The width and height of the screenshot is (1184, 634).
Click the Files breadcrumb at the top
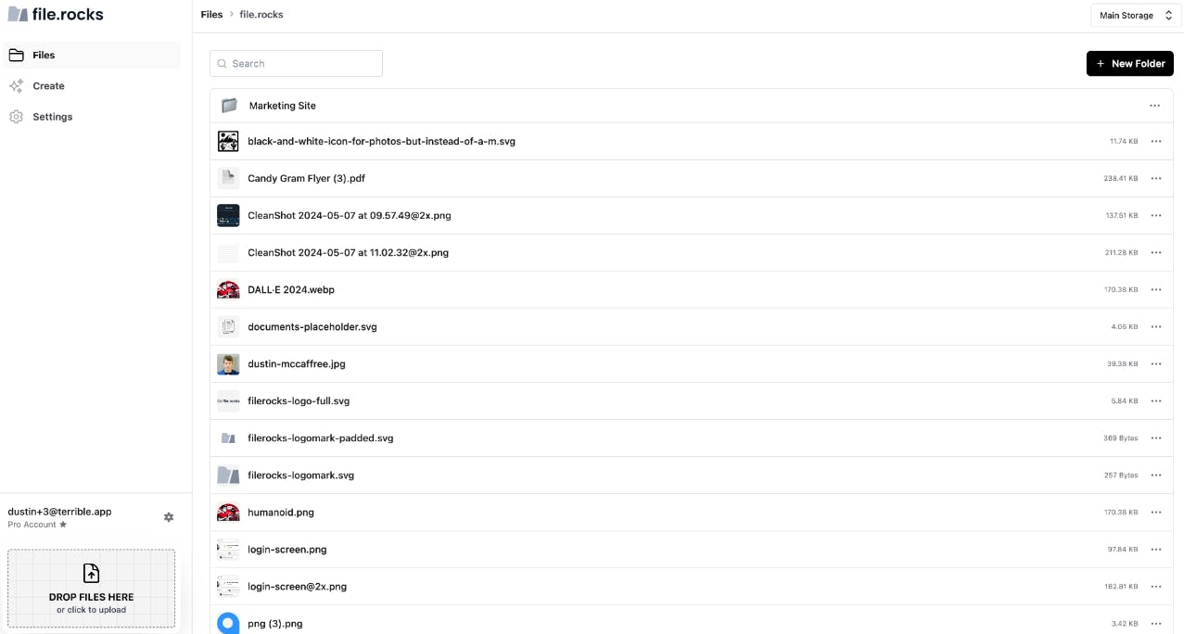coord(211,15)
